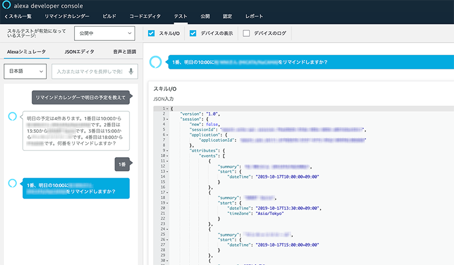Image resolution: width=454 pixels, height=265 pixels.
Task: Click the JSON入力 label
Action: [163, 99]
